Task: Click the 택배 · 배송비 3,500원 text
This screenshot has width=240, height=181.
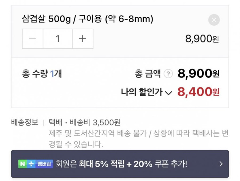Action: pos(85,123)
